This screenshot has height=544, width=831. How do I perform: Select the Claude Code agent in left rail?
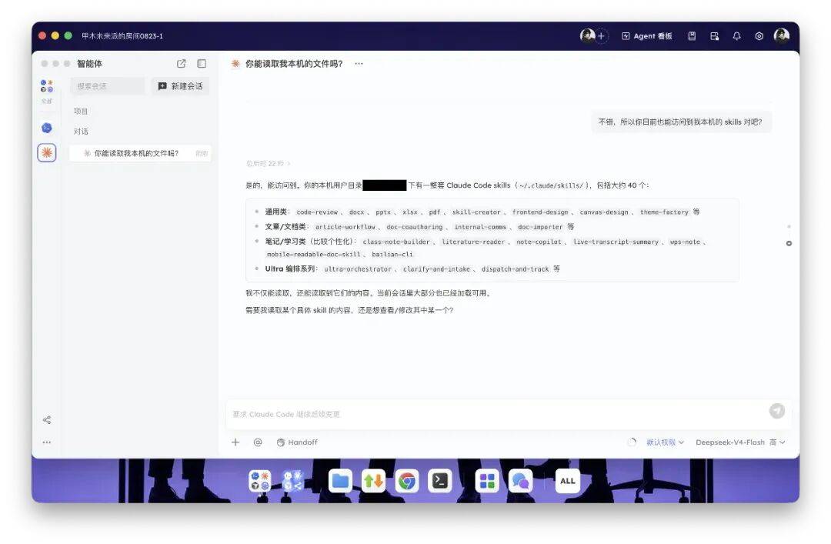[x=47, y=152]
